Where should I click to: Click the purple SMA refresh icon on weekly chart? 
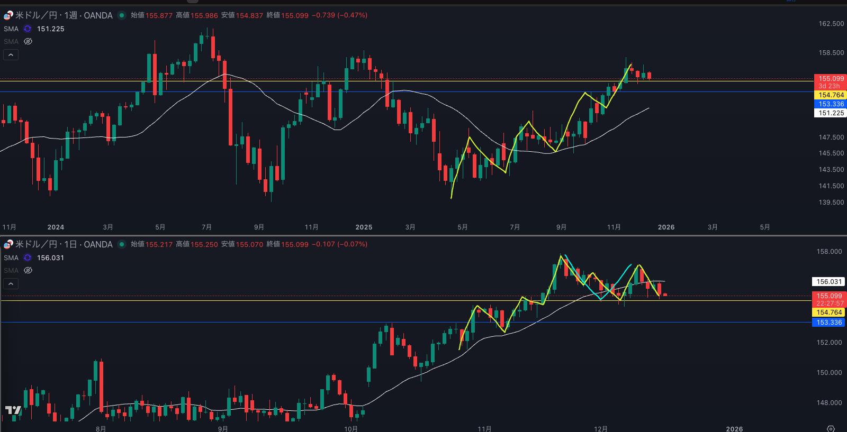[x=28, y=29]
